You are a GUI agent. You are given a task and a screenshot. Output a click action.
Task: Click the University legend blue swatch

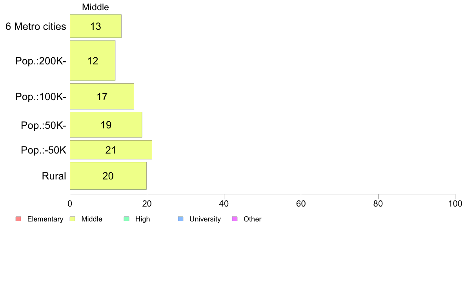[181, 219]
